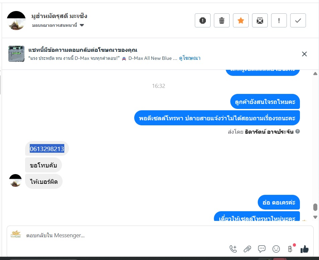The width and height of the screenshot is (319, 260).
Task: Open the baht payment request icon
Action: 290,249
